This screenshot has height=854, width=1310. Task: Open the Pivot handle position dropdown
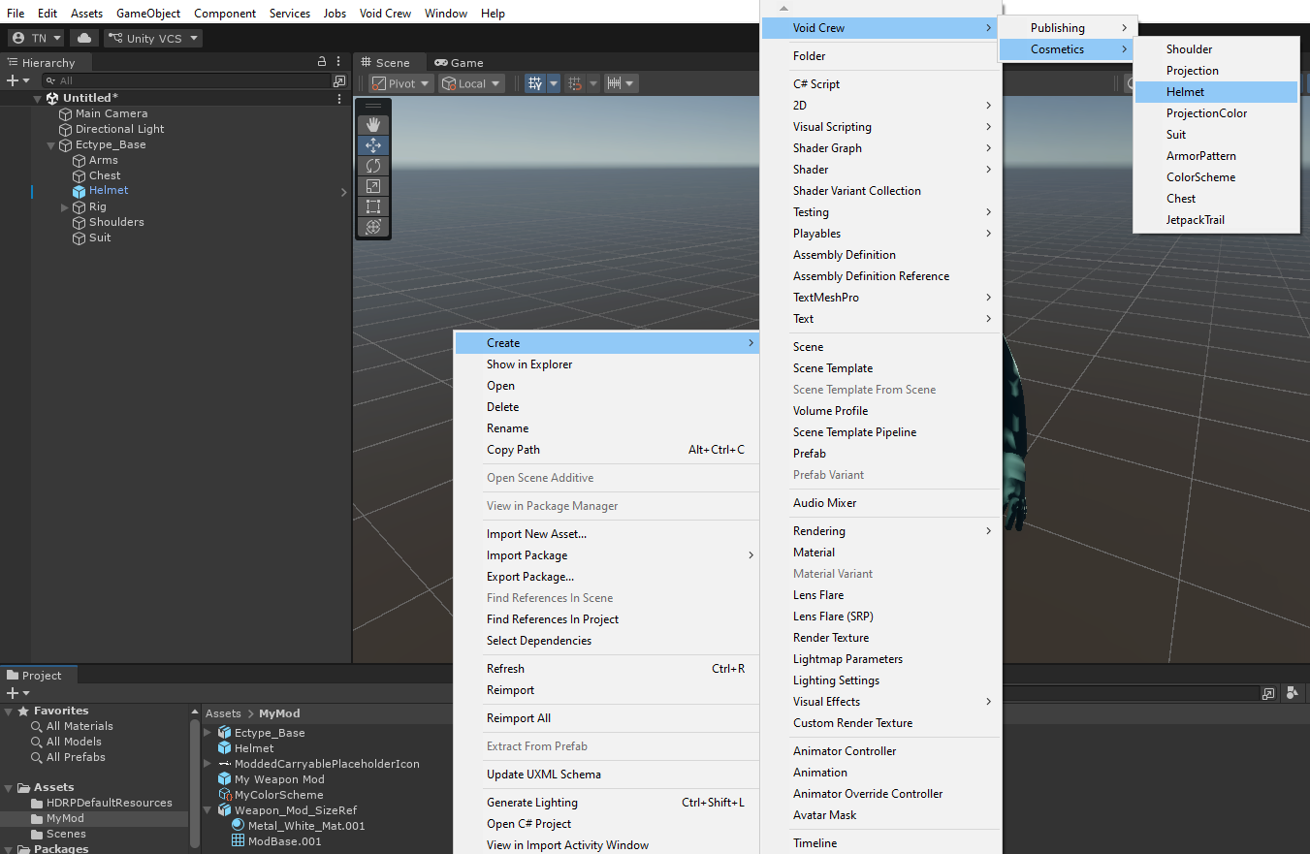(399, 83)
